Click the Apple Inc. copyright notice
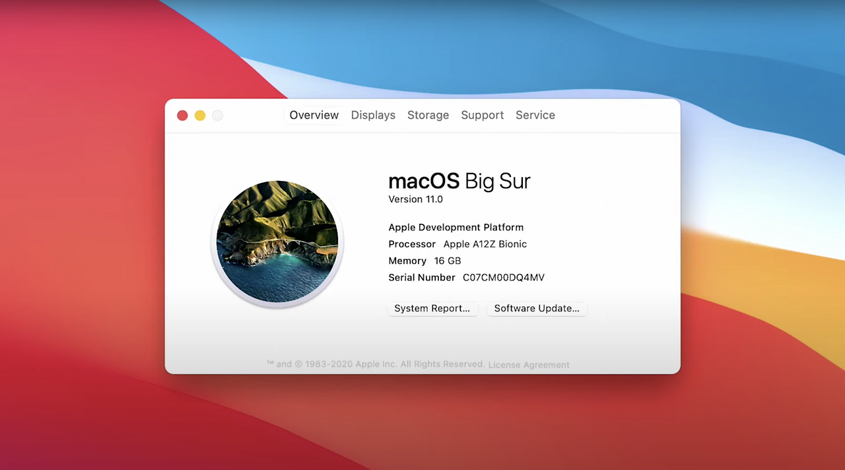845x470 pixels. pyautogui.click(x=376, y=364)
